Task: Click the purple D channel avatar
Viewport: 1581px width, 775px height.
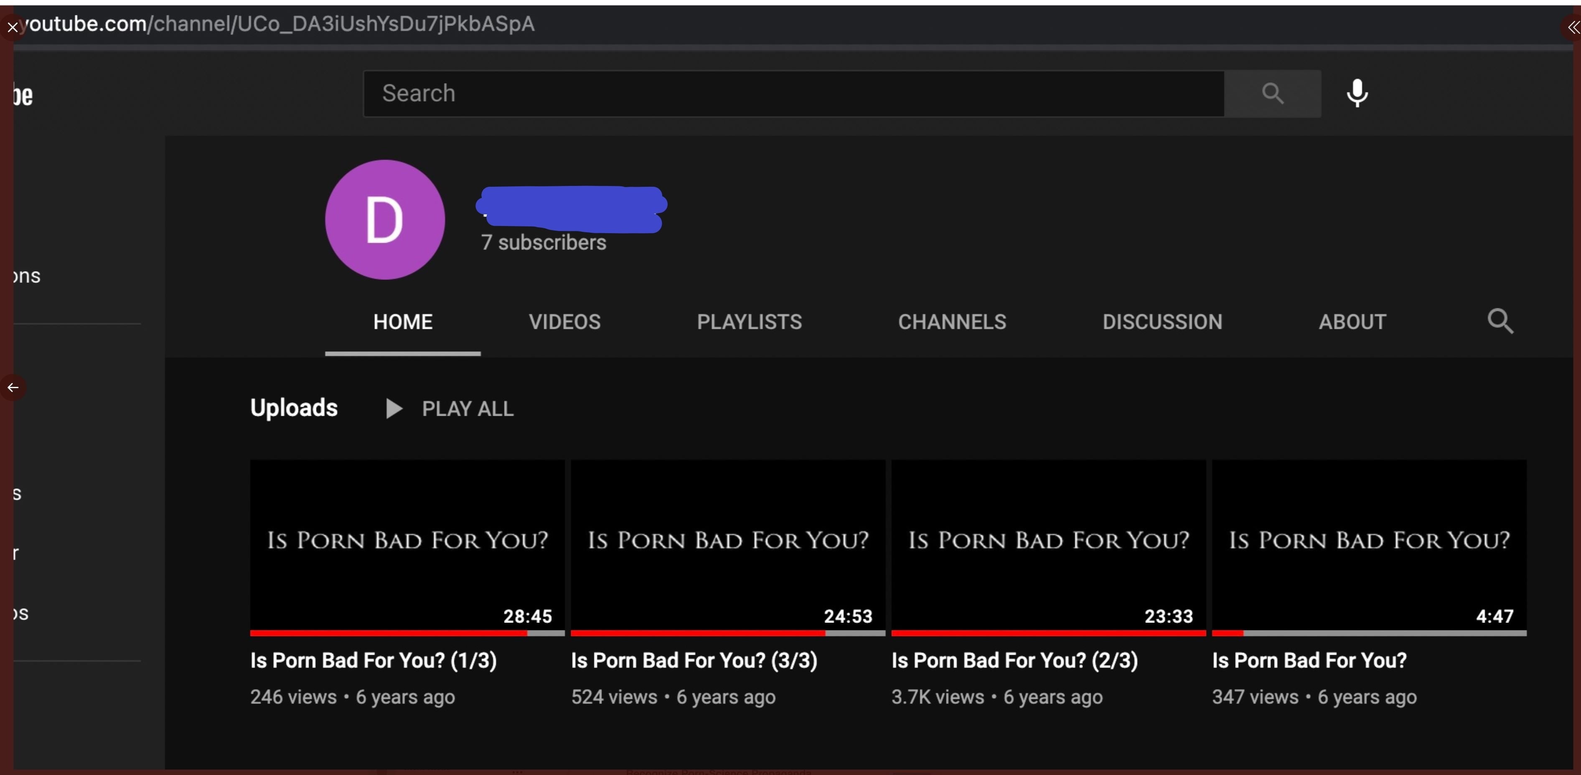Action: (x=385, y=220)
